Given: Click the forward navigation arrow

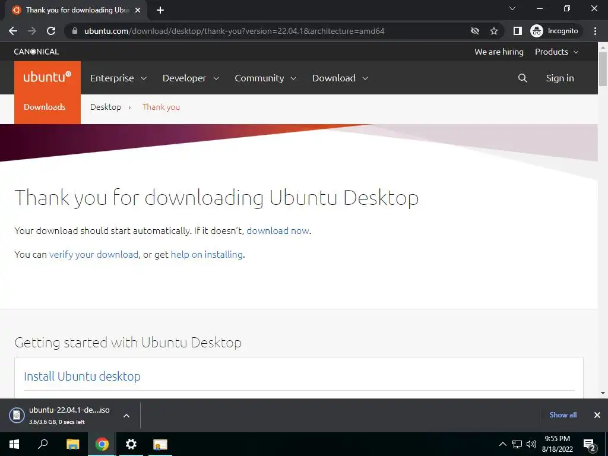Looking at the screenshot, I should (x=32, y=31).
